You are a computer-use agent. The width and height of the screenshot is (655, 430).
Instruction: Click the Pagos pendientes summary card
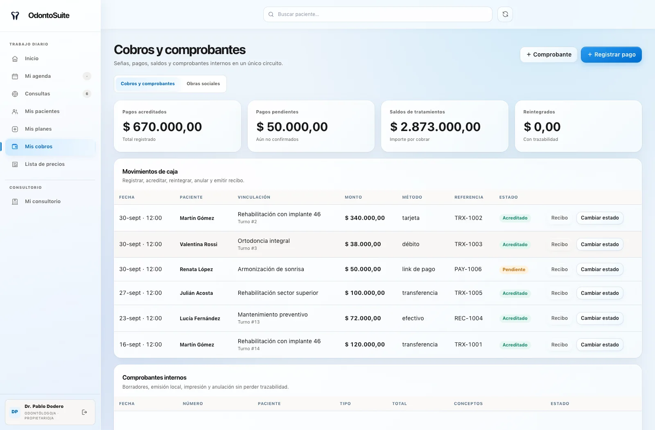[311, 126]
